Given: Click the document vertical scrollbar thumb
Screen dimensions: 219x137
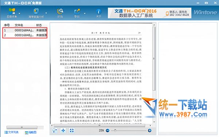Looking at the screenshot, I should (154, 59).
